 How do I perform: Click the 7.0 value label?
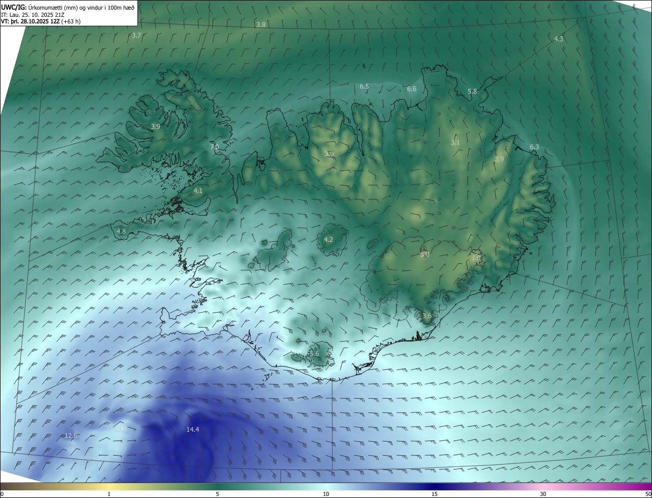(x=214, y=147)
